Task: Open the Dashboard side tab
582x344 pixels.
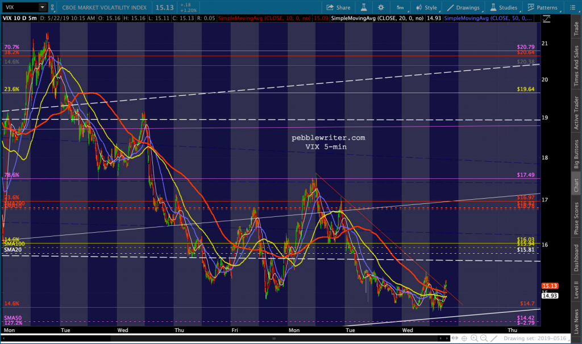Action: click(576, 258)
